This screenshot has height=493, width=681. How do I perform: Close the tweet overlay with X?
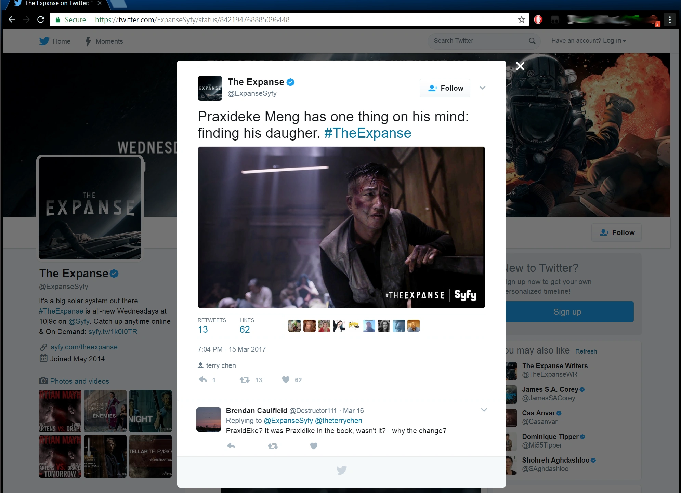(x=520, y=66)
